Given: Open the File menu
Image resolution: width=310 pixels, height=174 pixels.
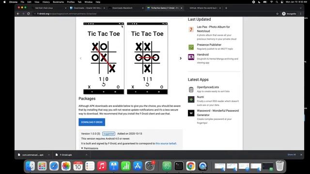Looking at the screenshot, I should pos(22,2).
